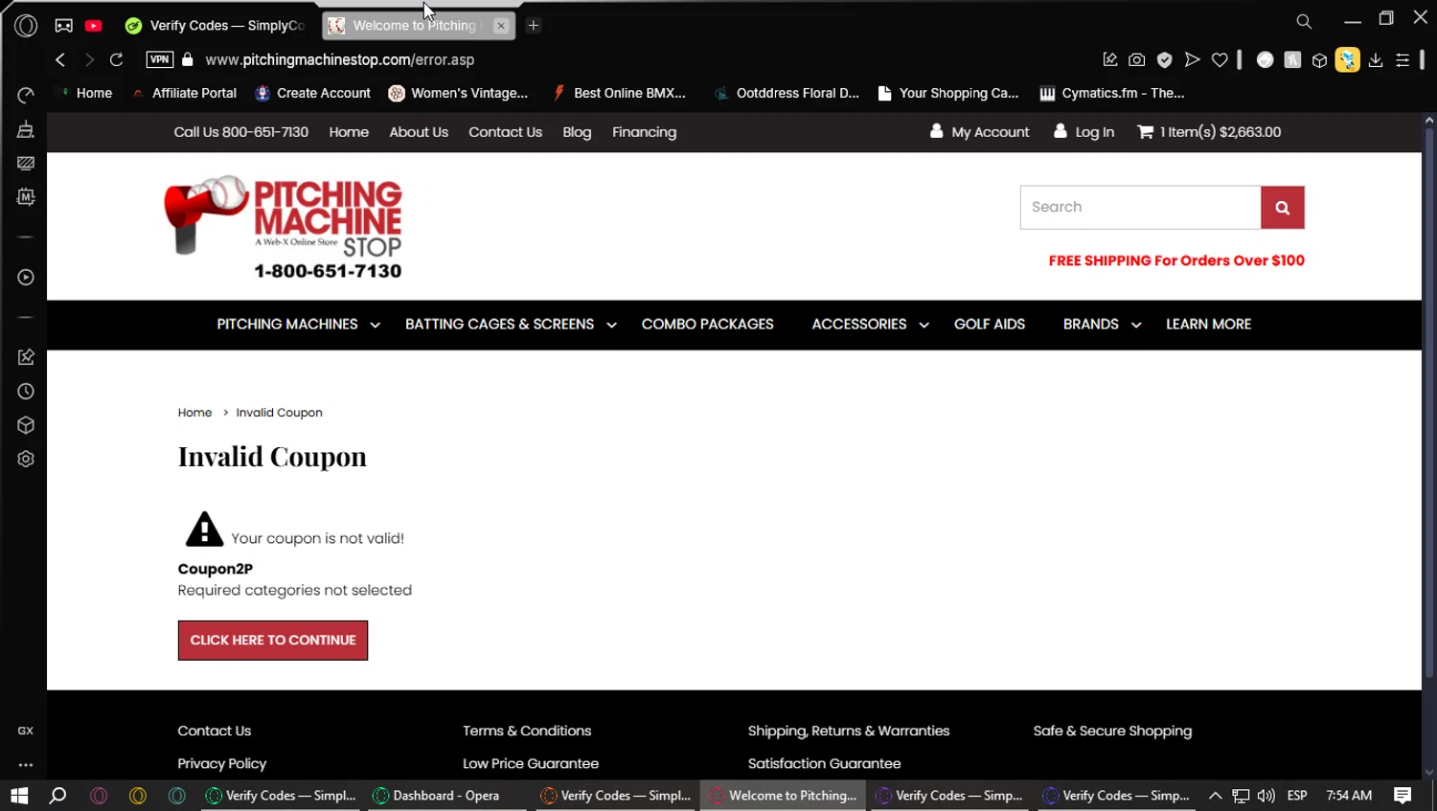Open the taskbar volume speaker icon
The height and width of the screenshot is (811, 1437).
tap(1266, 796)
